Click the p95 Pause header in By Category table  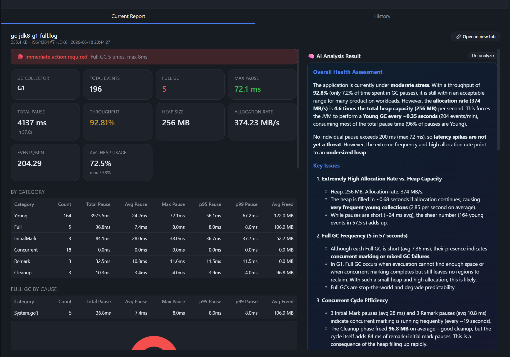coord(210,204)
